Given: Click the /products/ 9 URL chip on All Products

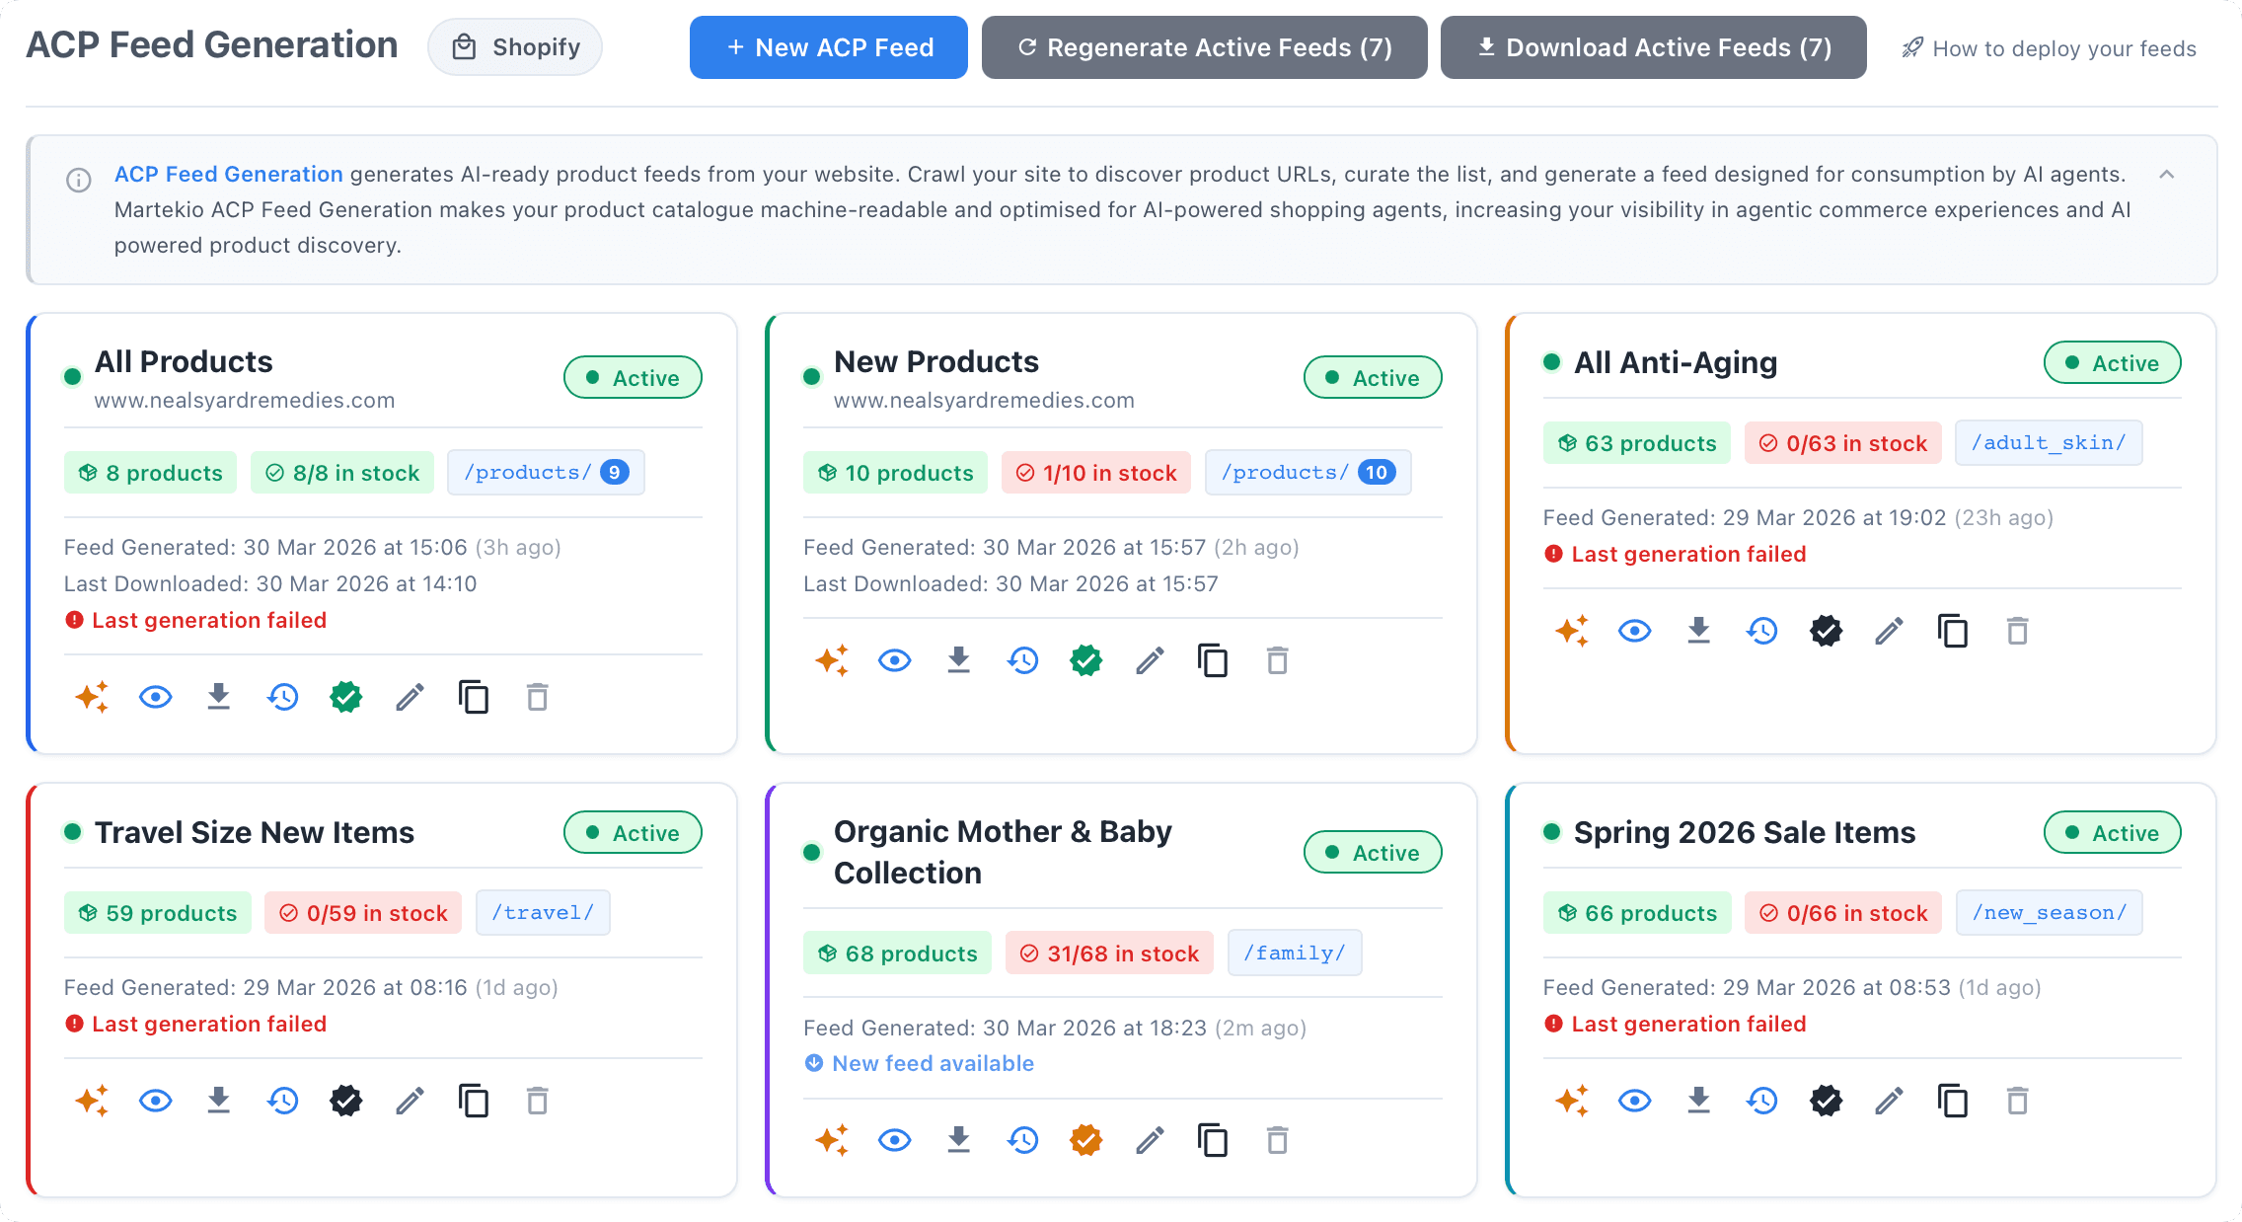Looking at the screenshot, I should [x=546, y=473].
